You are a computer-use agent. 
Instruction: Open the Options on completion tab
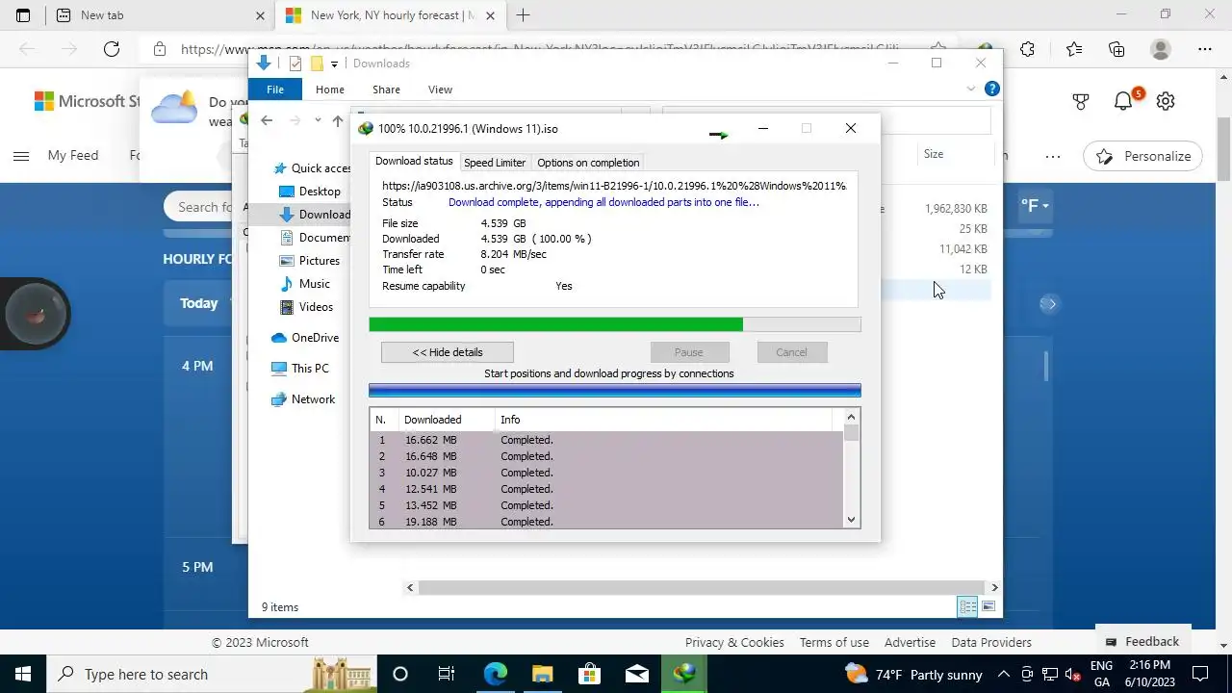coord(588,163)
